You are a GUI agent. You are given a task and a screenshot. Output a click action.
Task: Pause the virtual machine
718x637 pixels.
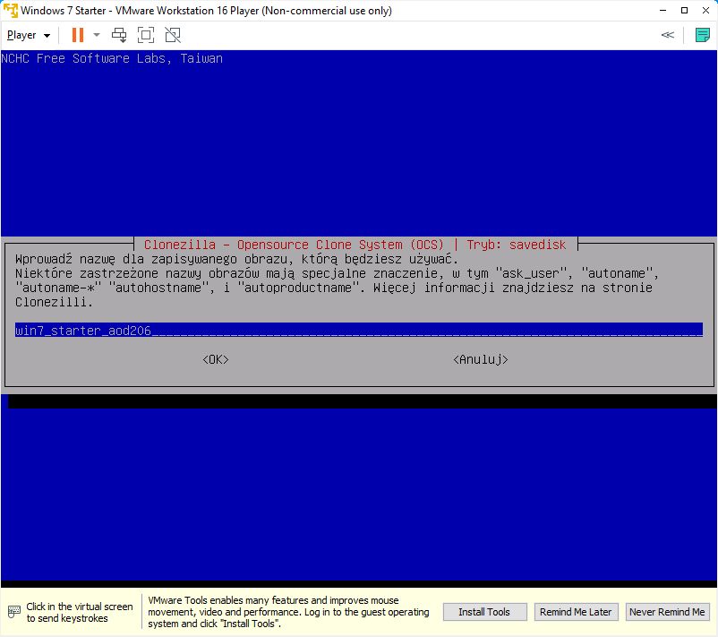[77, 35]
